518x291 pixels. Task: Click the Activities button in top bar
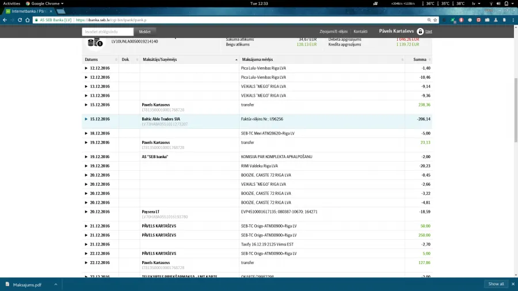click(x=12, y=3)
